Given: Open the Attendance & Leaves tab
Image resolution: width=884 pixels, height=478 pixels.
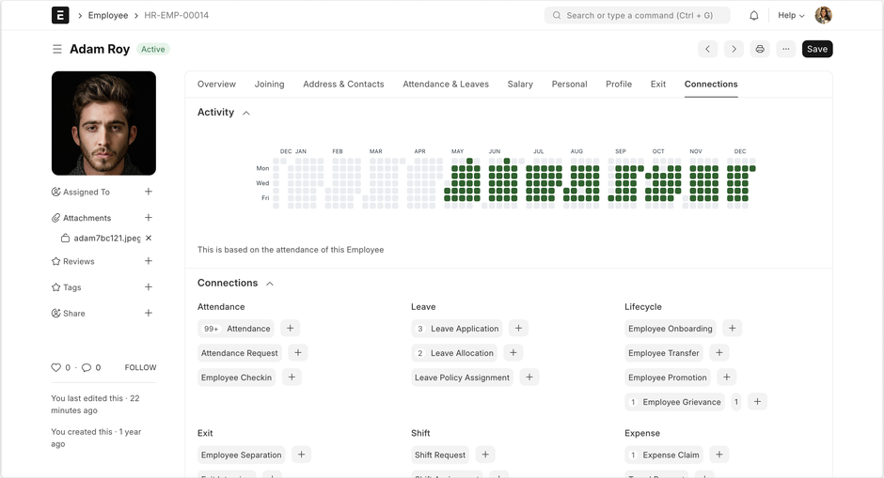Looking at the screenshot, I should point(446,84).
